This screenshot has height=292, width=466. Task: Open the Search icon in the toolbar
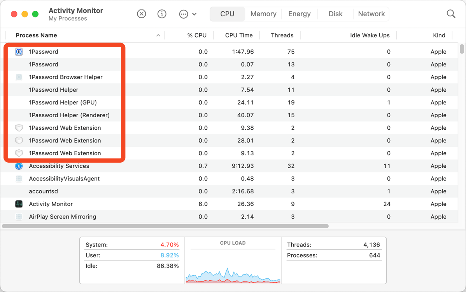[451, 14]
